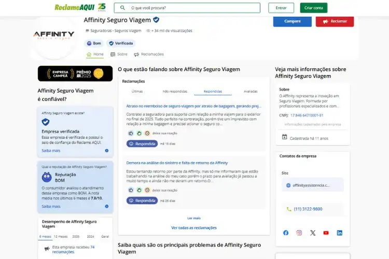Select the 2025 performance tab

(x=76, y=236)
